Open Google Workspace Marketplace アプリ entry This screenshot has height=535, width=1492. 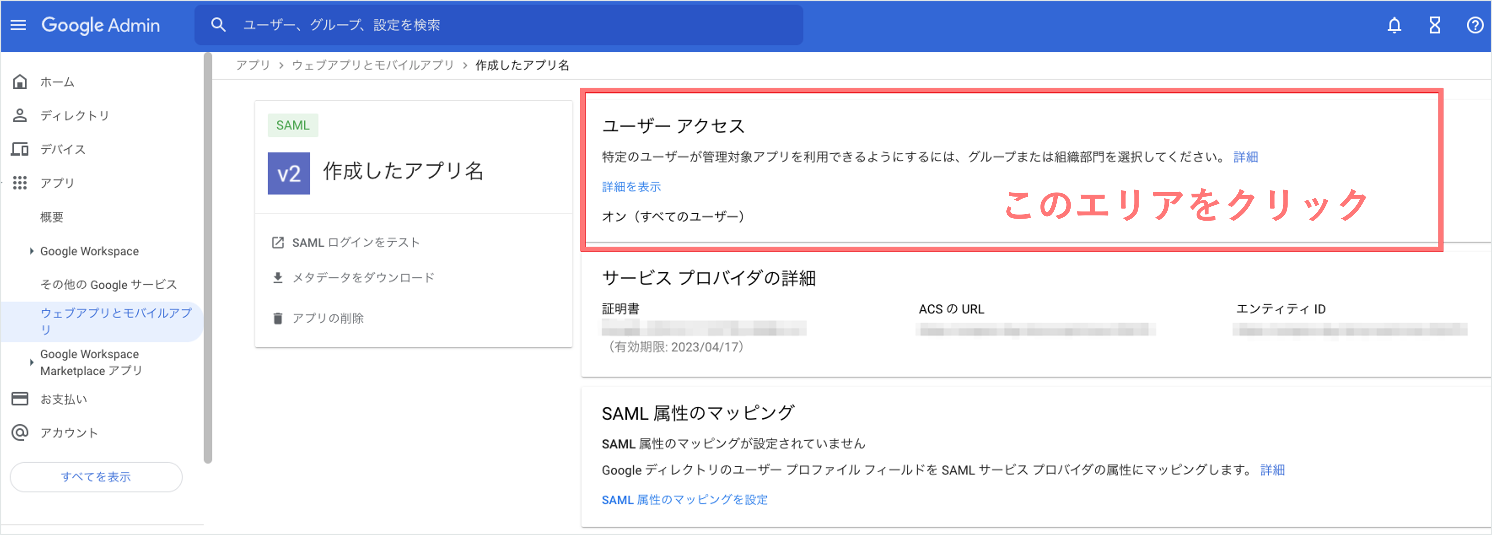[x=91, y=362]
